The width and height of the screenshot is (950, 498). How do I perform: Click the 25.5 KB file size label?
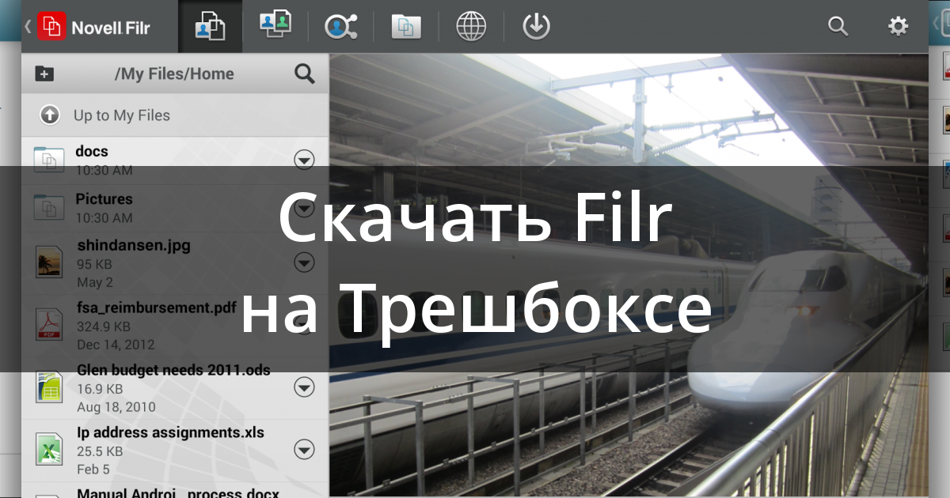click(x=100, y=451)
